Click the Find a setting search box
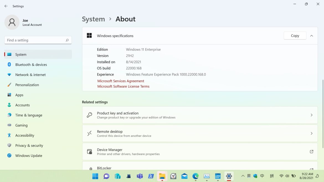The image size is (324, 182). pyautogui.click(x=35, y=40)
